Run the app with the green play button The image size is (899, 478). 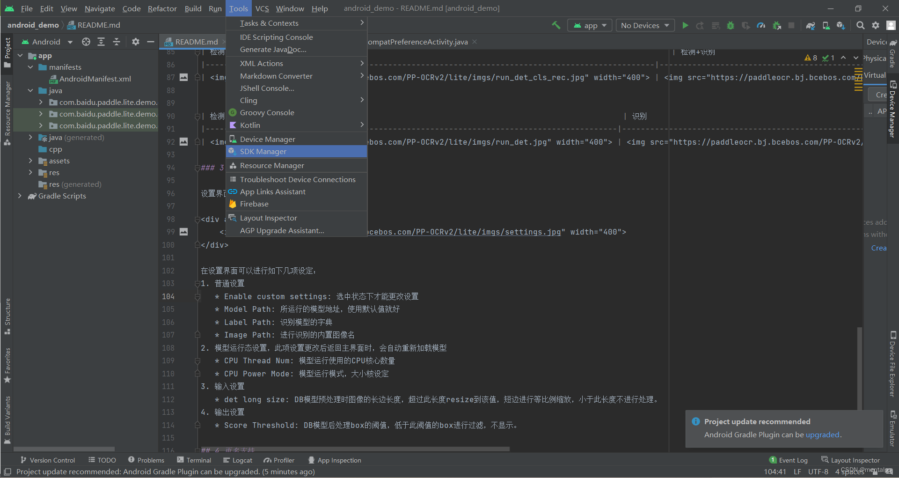(685, 25)
